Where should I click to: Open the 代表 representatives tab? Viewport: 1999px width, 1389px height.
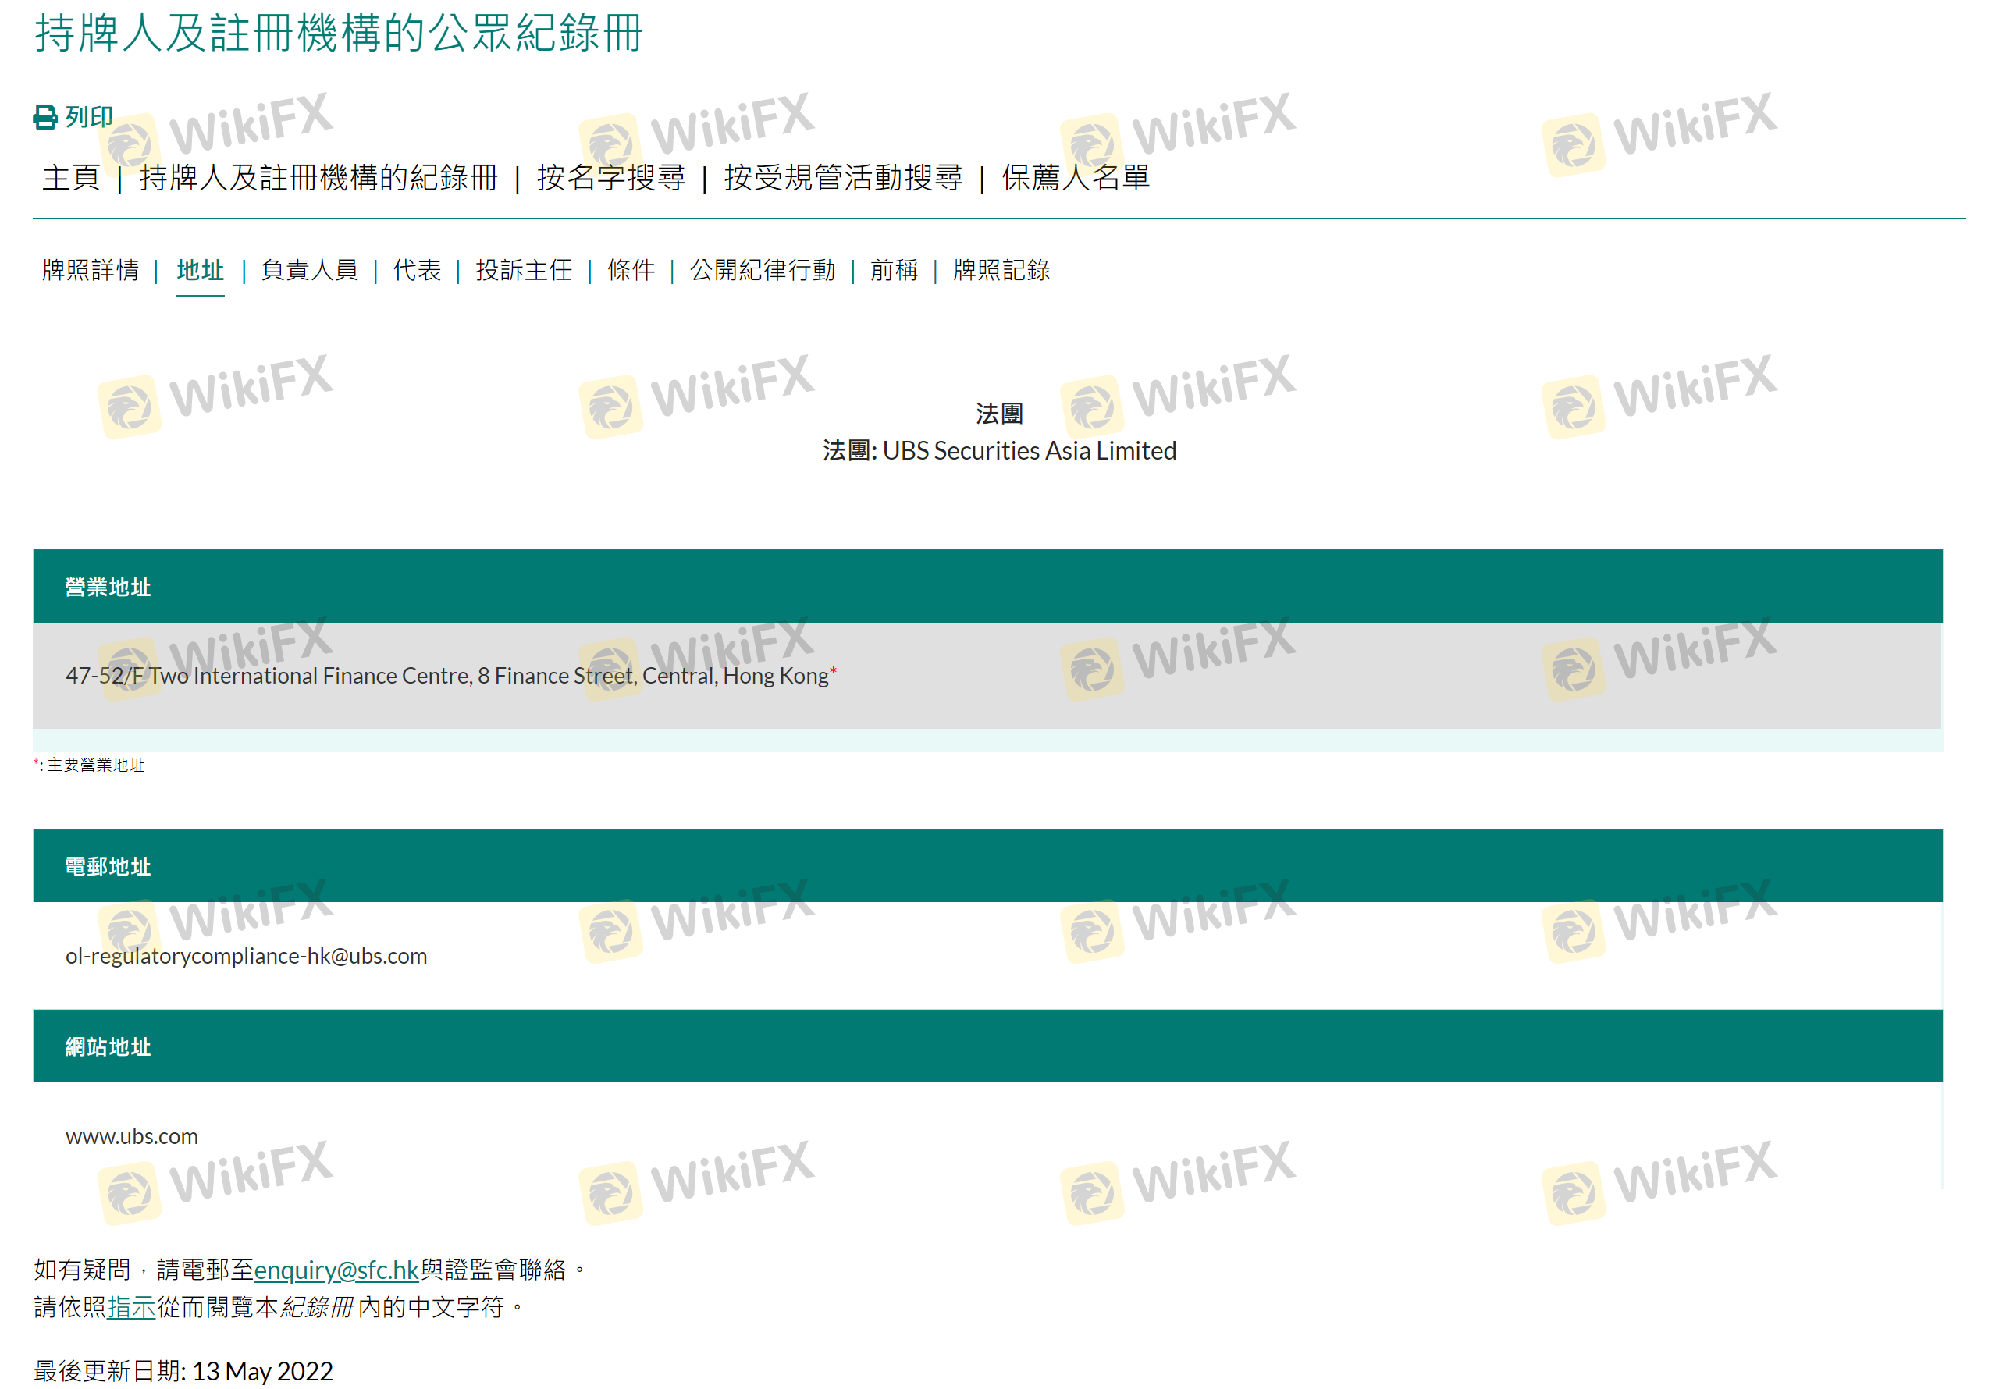(417, 270)
